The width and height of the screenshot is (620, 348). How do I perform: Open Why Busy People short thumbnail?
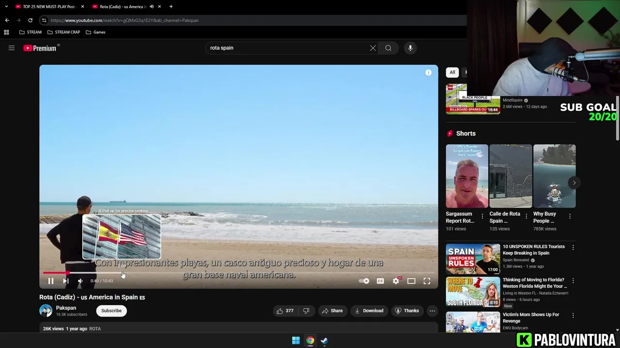[555, 176]
